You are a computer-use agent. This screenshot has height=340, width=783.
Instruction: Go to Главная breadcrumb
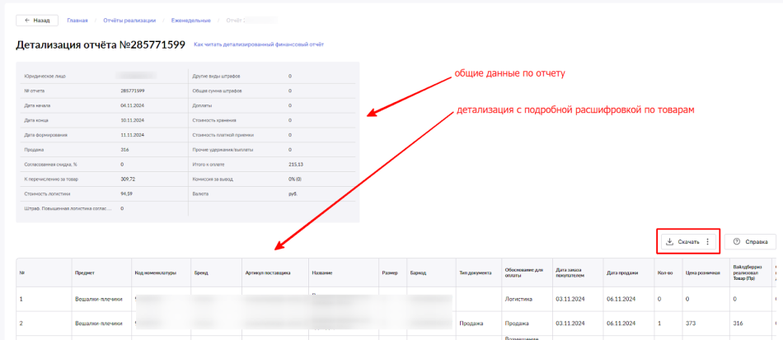pos(77,20)
